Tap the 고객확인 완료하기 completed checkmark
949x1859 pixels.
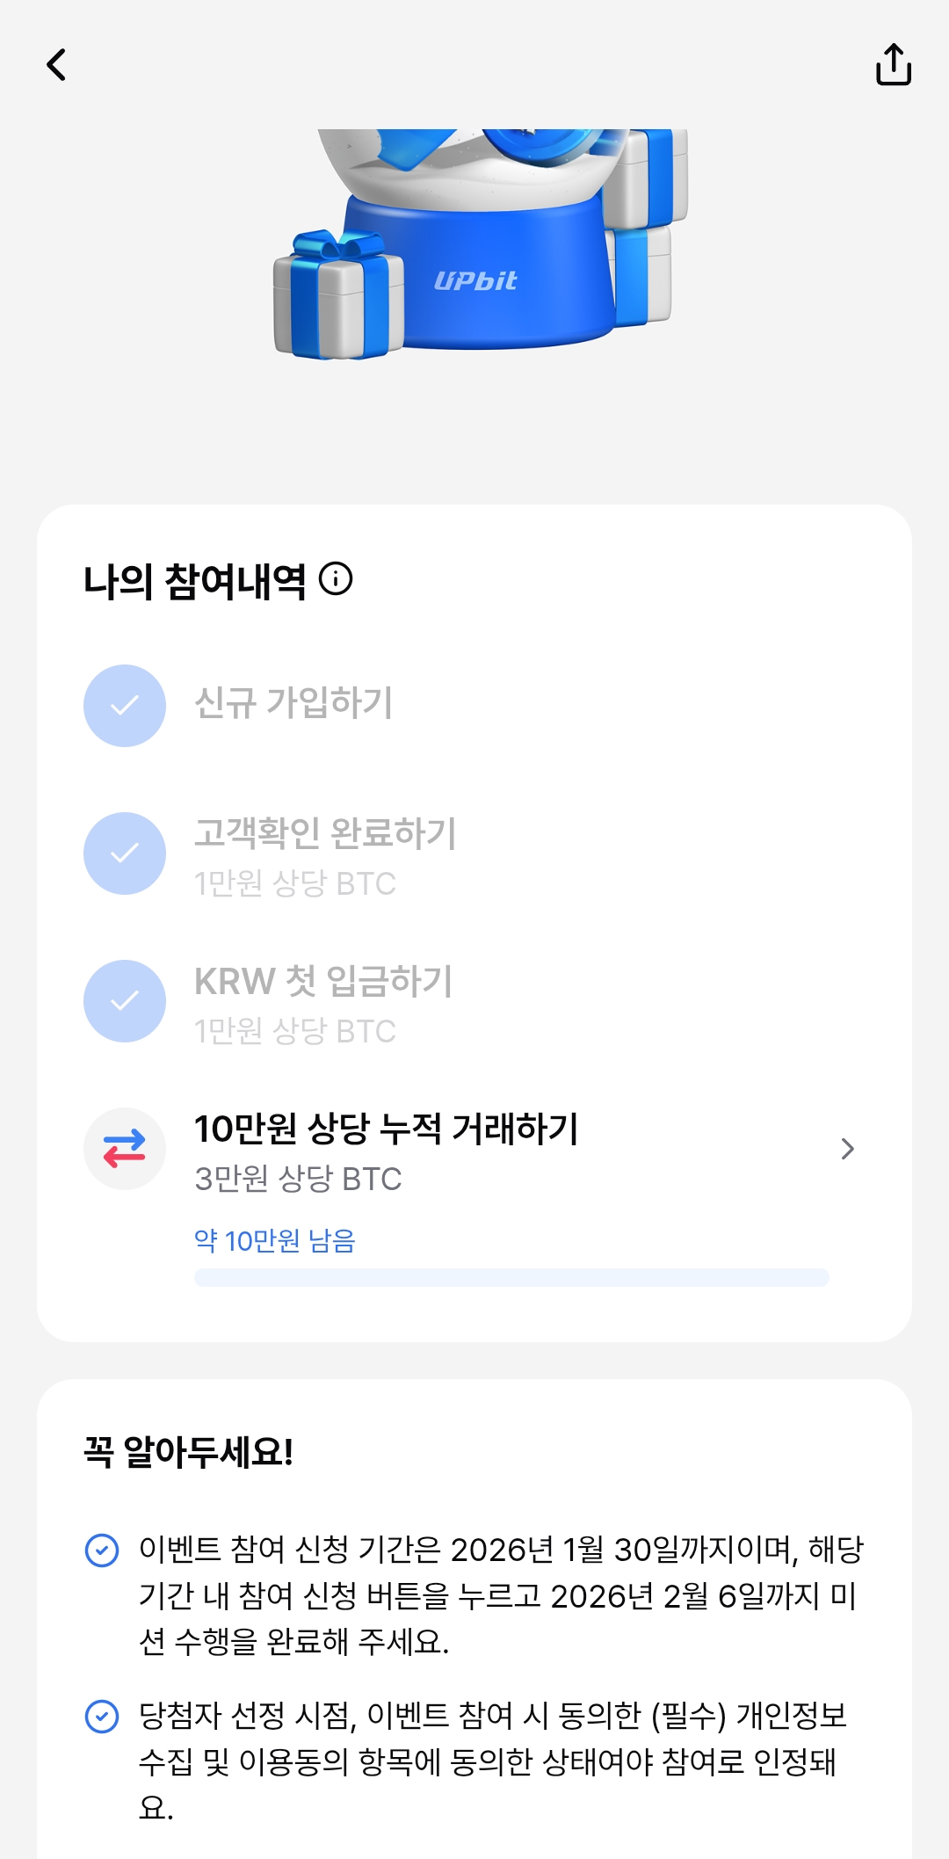(x=125, y=853)
